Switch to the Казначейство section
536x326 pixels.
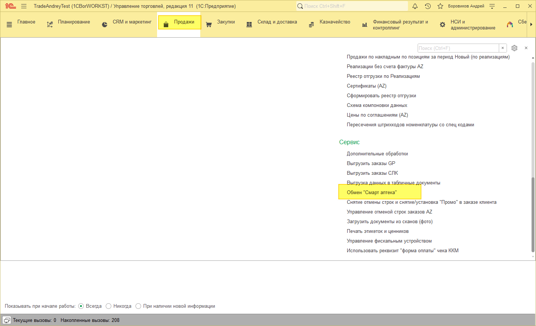(x=335, y=22)
